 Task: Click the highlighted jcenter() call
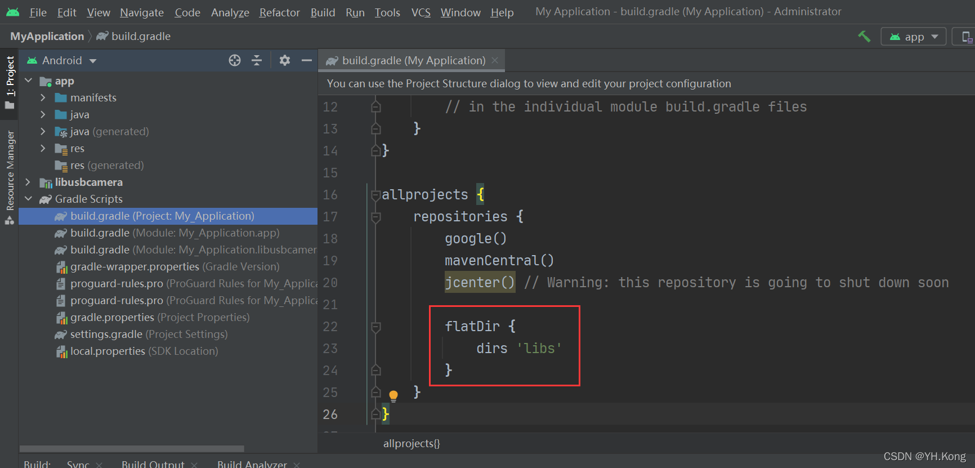click(x=480, y=282)
